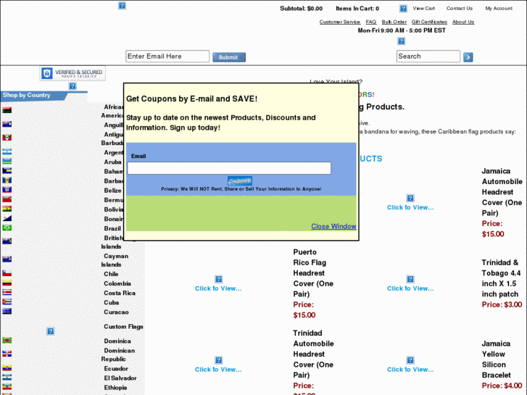Open View Cart
Viewport: 527px width, 395px height.
pyautogui.click(x=423, y=9)
